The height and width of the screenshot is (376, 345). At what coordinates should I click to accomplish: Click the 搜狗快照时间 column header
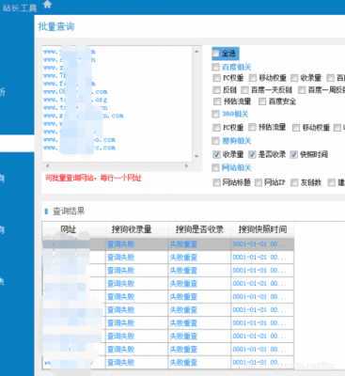(x=262, y=229)
